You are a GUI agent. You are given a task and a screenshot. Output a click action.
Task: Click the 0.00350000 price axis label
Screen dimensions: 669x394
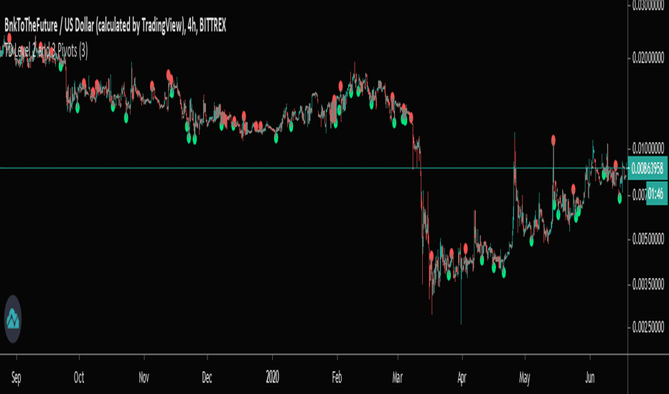pyautogui.click(x=647, y=284)
